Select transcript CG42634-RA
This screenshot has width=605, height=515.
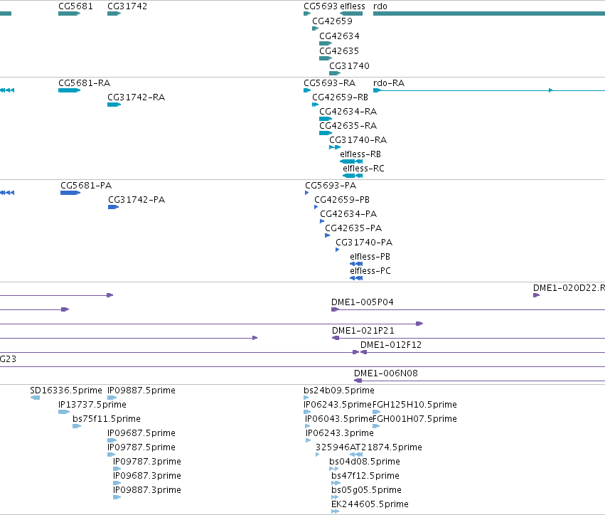tap(348, 112)
